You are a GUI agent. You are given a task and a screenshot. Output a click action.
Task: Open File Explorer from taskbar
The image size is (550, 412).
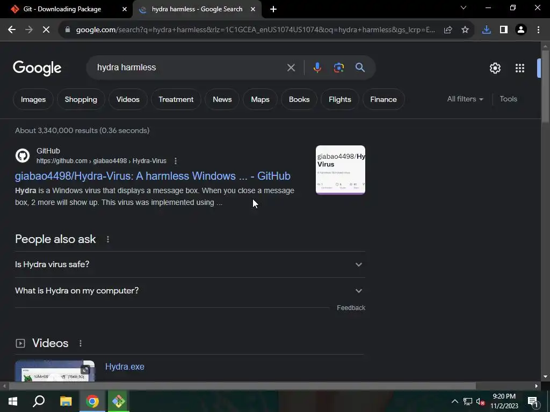tap(66, 401)
